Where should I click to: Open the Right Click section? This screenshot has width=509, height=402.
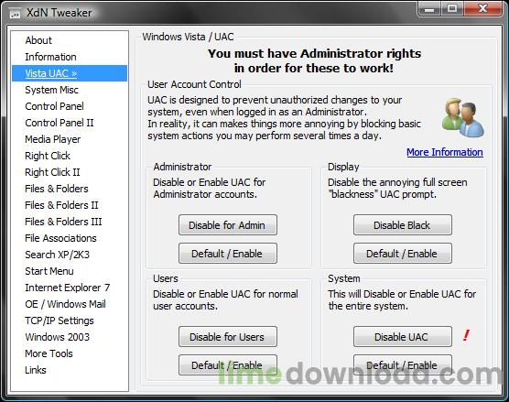pos(48,156)
